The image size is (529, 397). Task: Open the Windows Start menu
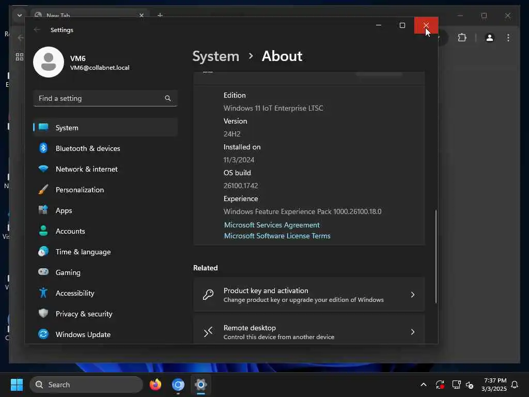coord(17,385)
